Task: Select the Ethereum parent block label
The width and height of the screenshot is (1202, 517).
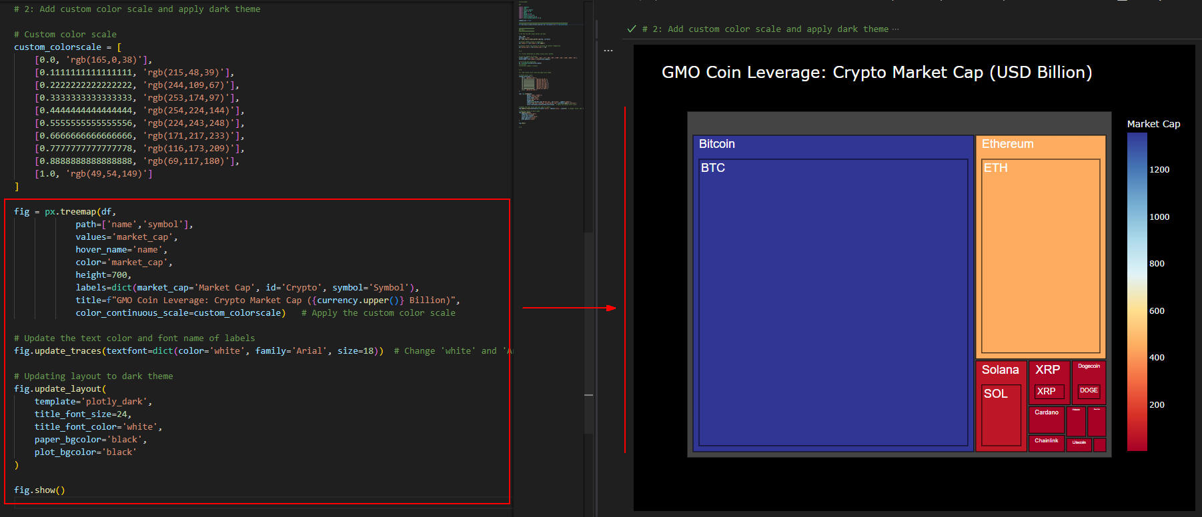Action: click(x=1007, y=144)
